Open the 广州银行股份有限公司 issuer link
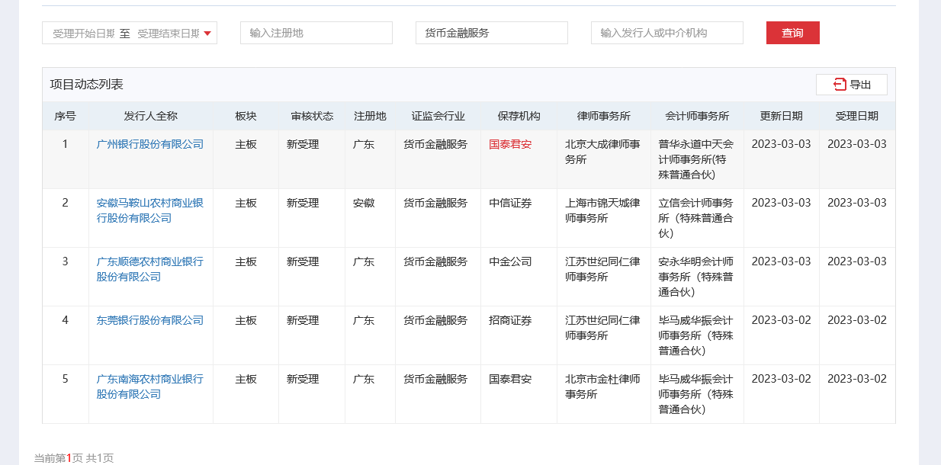Image resolution: width=941 pixels, height=465 pixels. (x=150, y=144)
